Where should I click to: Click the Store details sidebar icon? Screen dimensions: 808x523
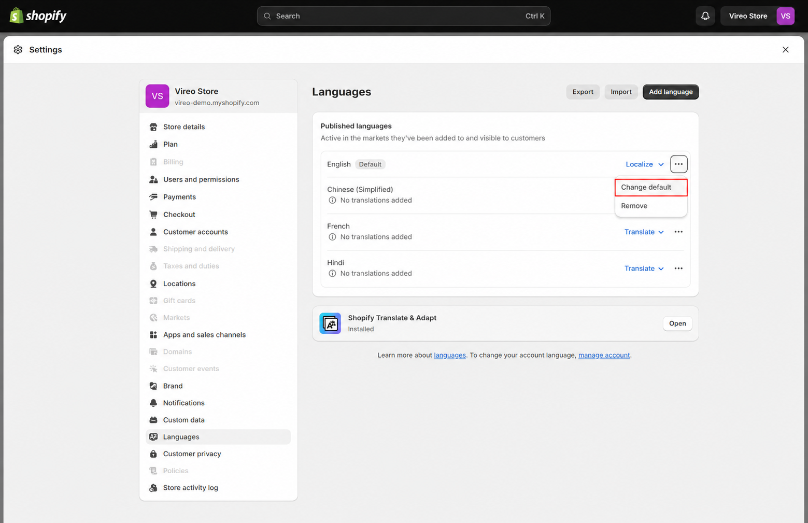tap(153, 127)
